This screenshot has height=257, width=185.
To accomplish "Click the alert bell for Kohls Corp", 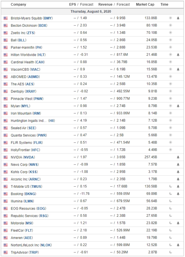I will click(178, 172).
